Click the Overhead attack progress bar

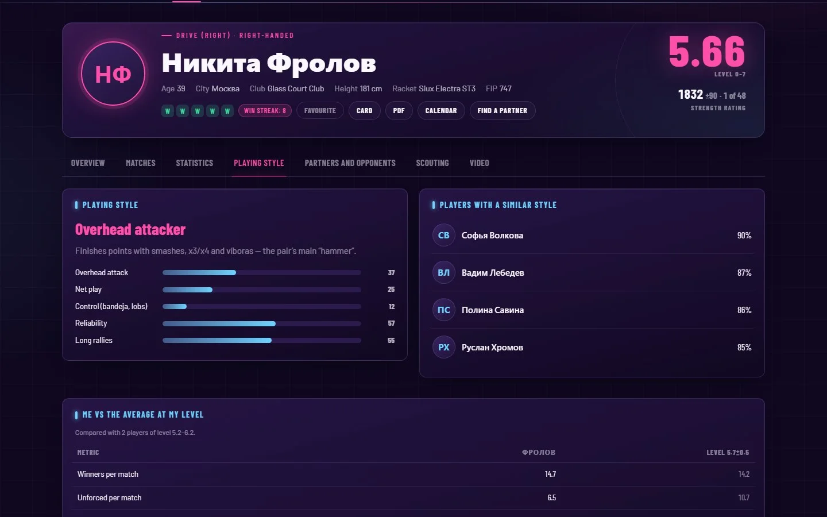pos(262,272)
